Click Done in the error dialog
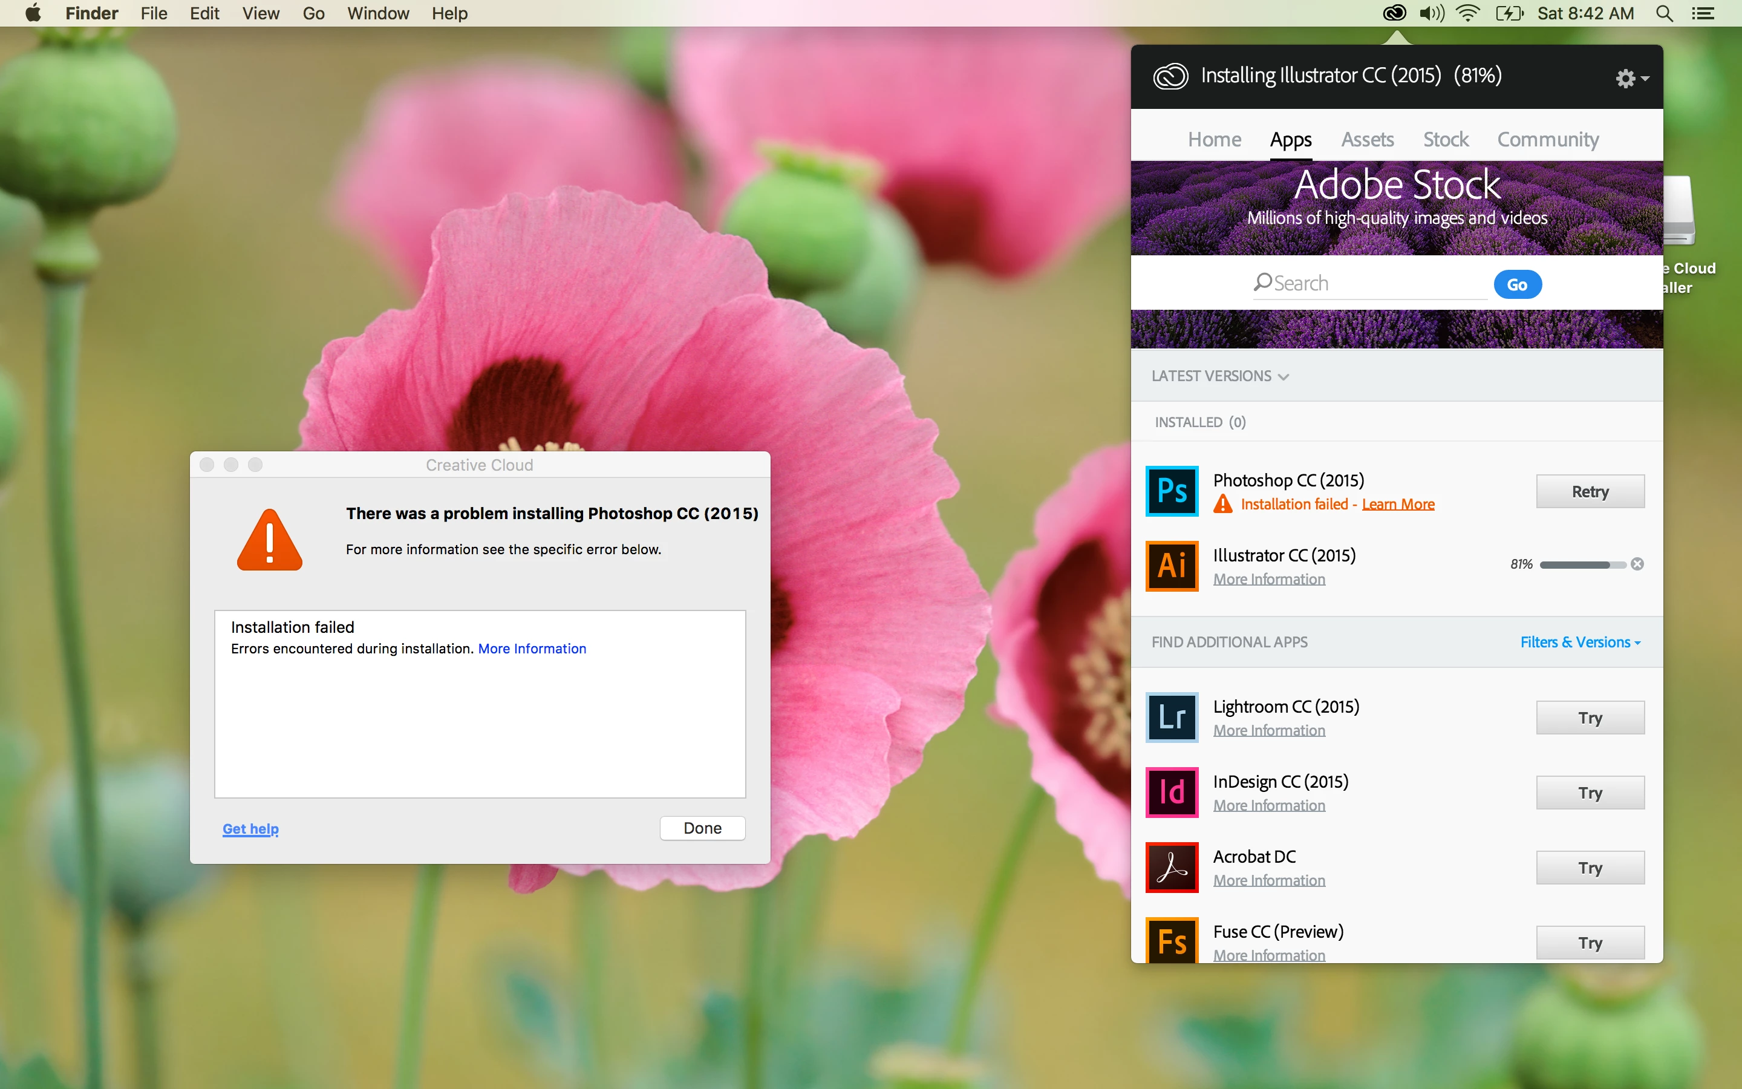Viewport: 1742px width, 1089px height. tap(702, 828)
